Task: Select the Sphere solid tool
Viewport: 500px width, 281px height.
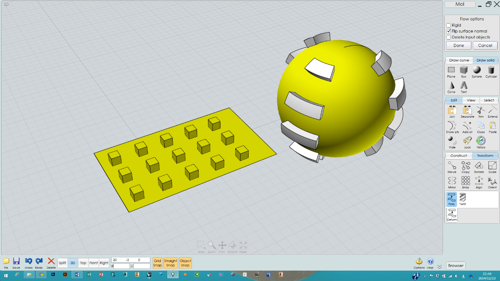Action: (x=477, y=71)
